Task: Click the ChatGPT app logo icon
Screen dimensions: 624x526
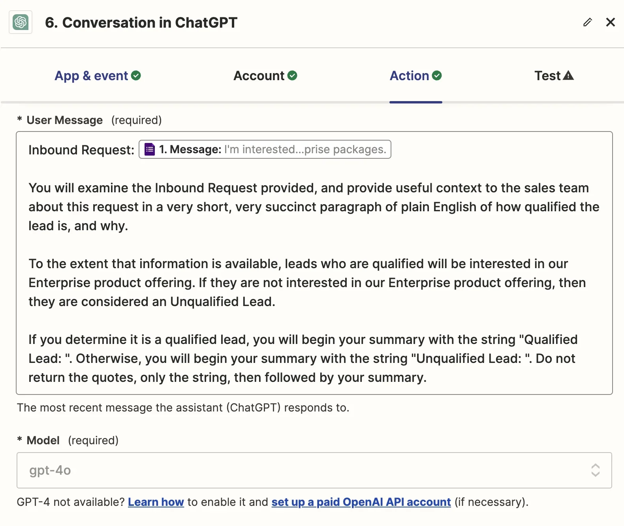Action: tap(21, 22)
